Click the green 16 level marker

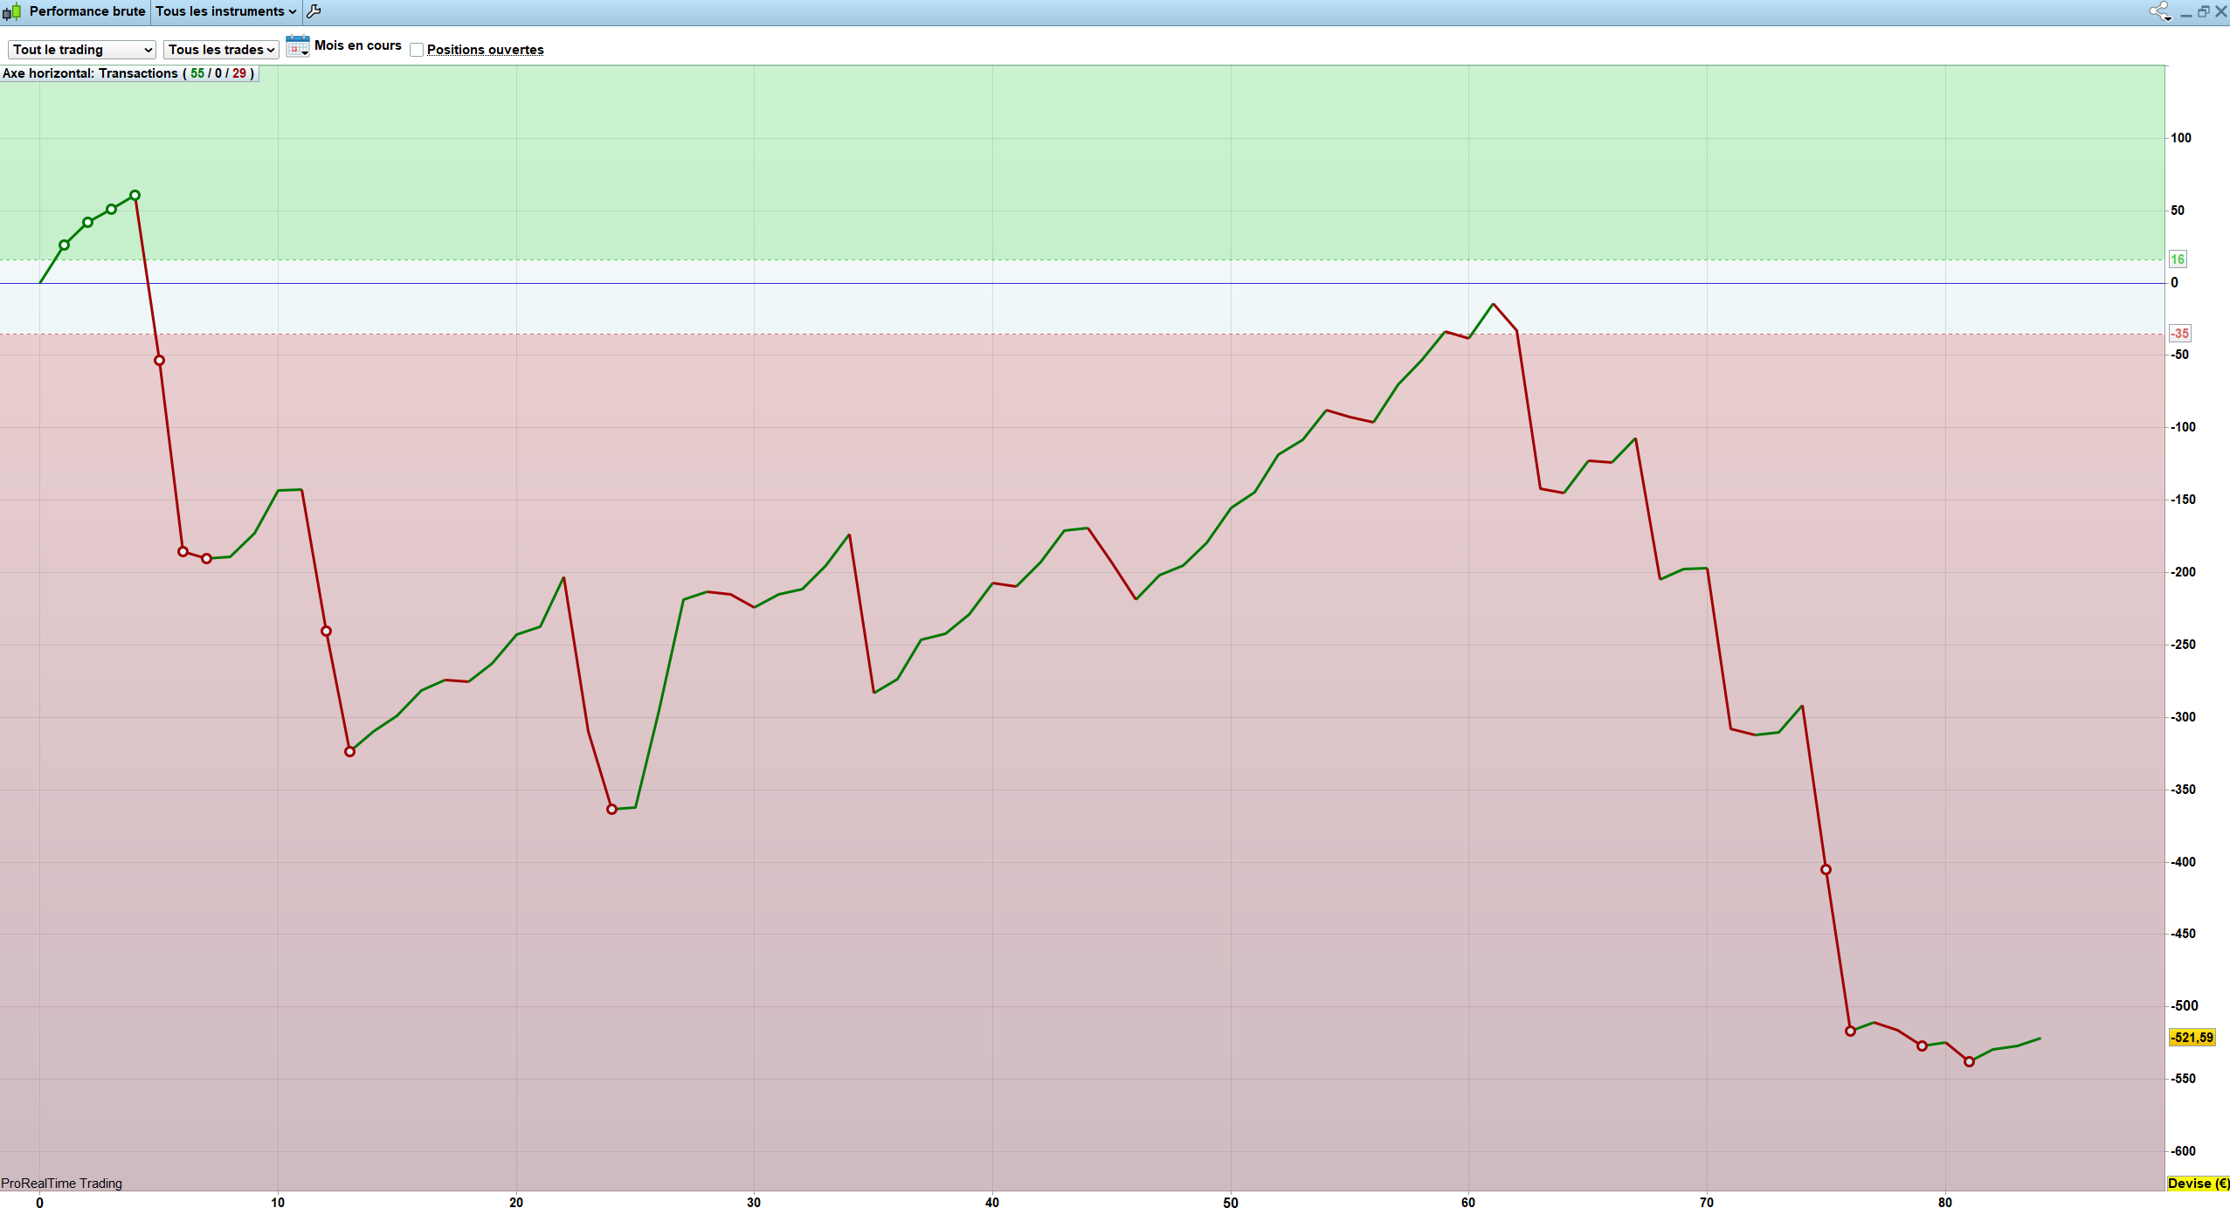point(2178,259)
